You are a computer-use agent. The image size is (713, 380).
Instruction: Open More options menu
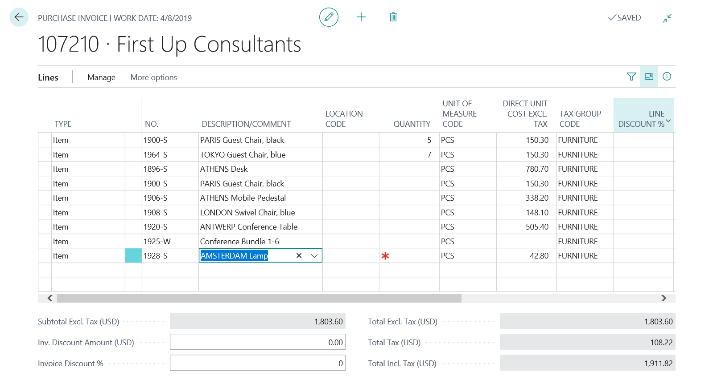coord(153,77)
